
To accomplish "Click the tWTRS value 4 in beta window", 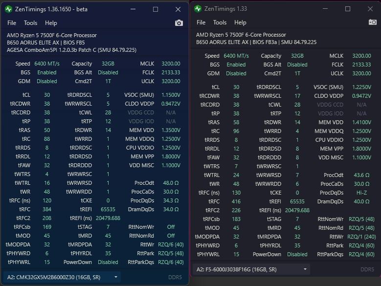I will [47, 174].
